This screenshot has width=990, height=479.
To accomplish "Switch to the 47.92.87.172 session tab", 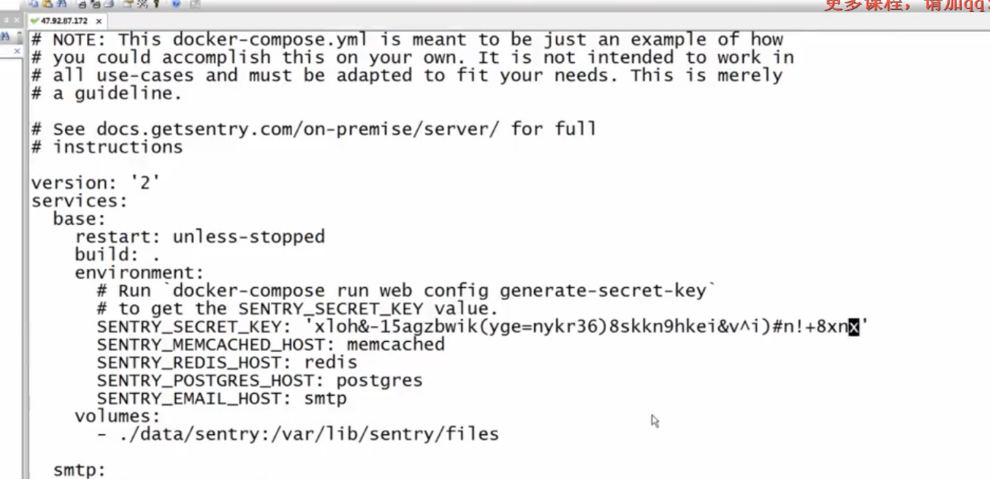I will pos(66,20).
